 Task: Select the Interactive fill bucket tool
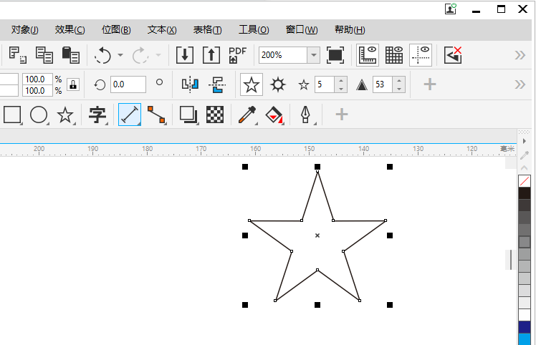click(274, 115)
